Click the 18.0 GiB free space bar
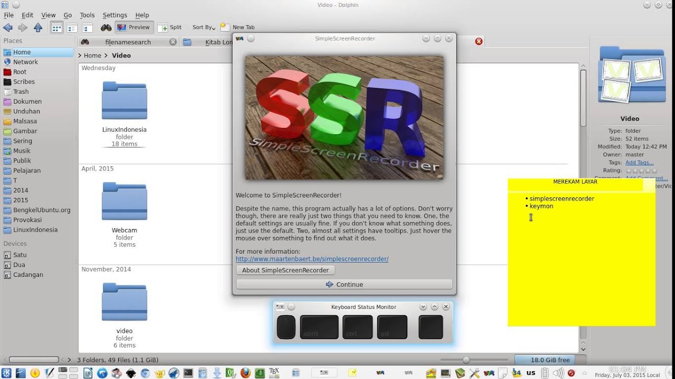This screenshot has width=675, height=379. click(x=545, y=360)
